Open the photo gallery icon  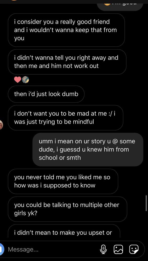click(118, 249)
